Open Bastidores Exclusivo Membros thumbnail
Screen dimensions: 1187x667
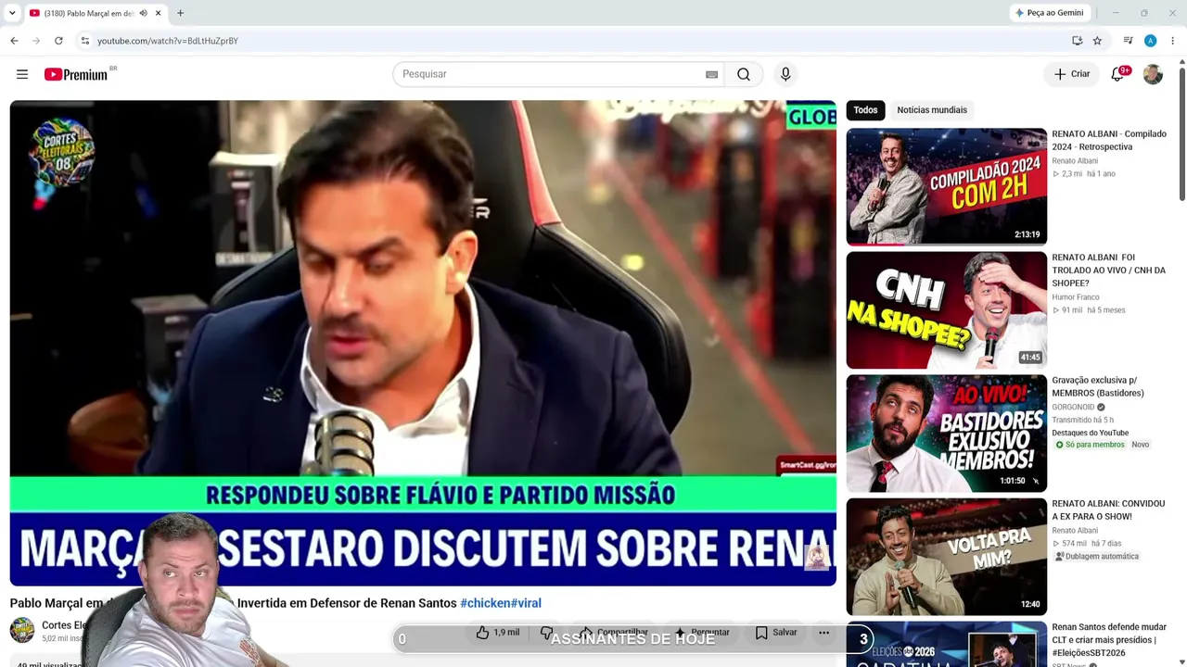coord(946,434)
